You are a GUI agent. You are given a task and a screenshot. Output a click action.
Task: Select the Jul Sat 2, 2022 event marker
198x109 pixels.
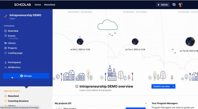coord(80,41)
